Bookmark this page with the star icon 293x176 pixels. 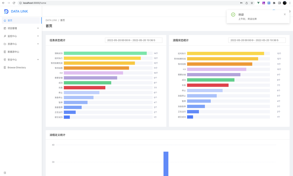[252, 3]
